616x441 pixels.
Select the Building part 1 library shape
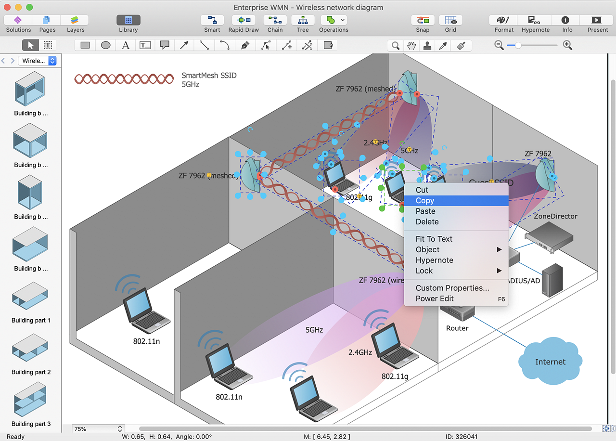31,296
